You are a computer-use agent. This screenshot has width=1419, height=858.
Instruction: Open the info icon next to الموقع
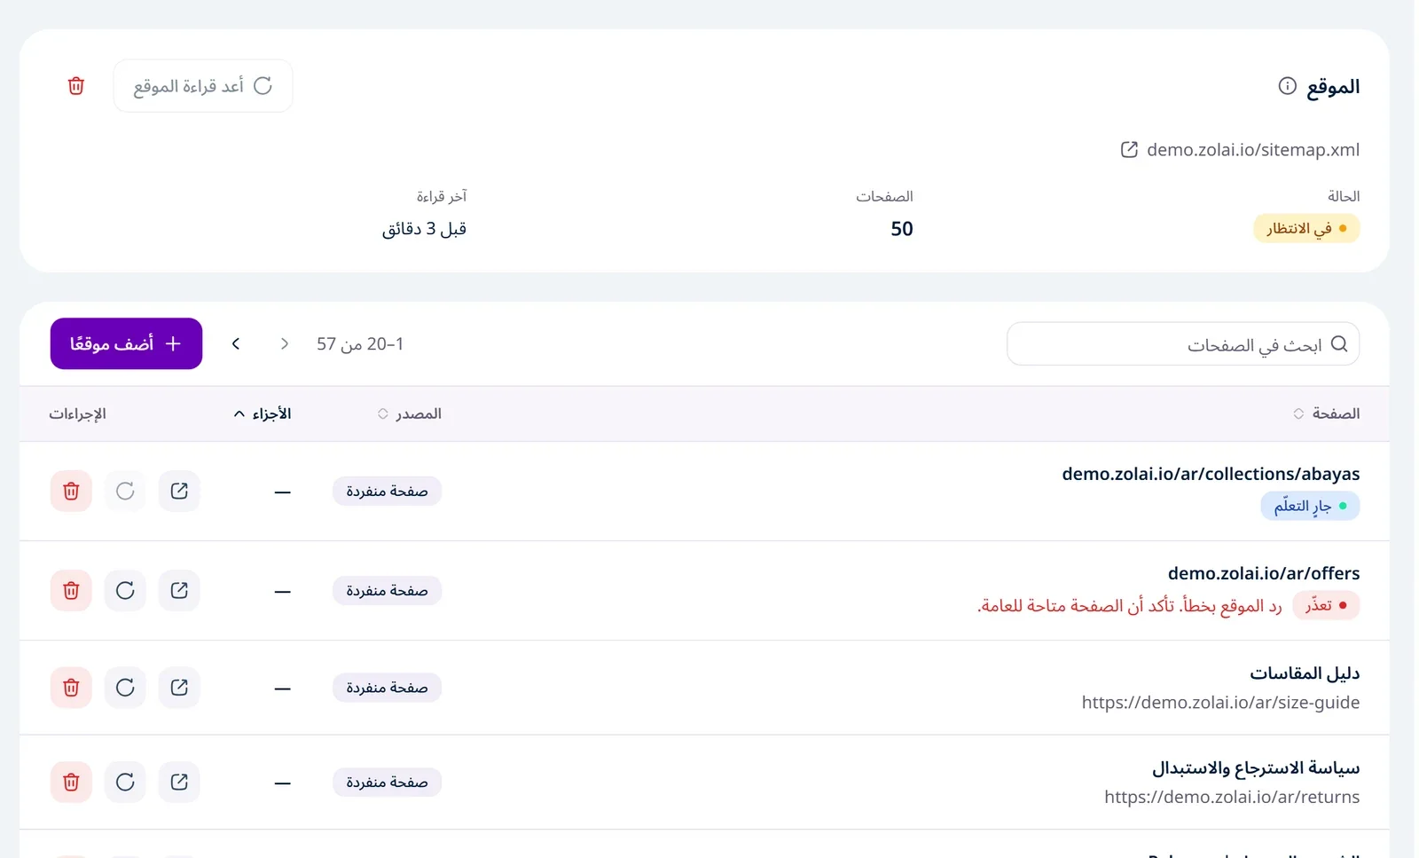coord(1287,86)
